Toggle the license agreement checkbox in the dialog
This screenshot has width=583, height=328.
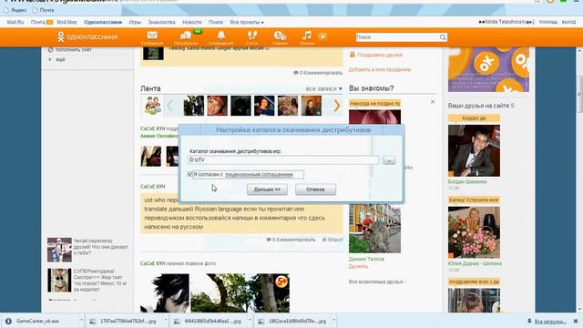pyautogui.click(x=190, y=174)
